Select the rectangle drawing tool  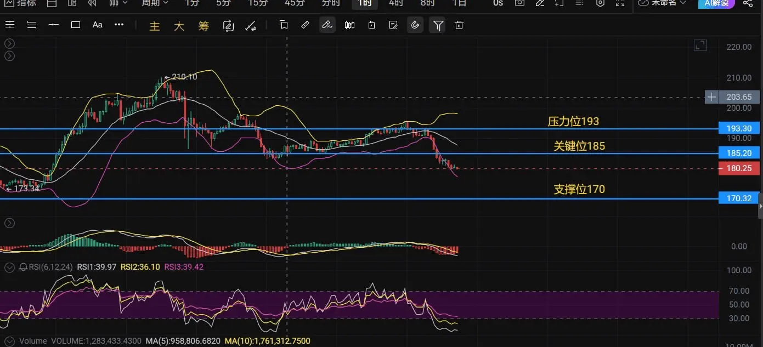[x=76, y=25]
